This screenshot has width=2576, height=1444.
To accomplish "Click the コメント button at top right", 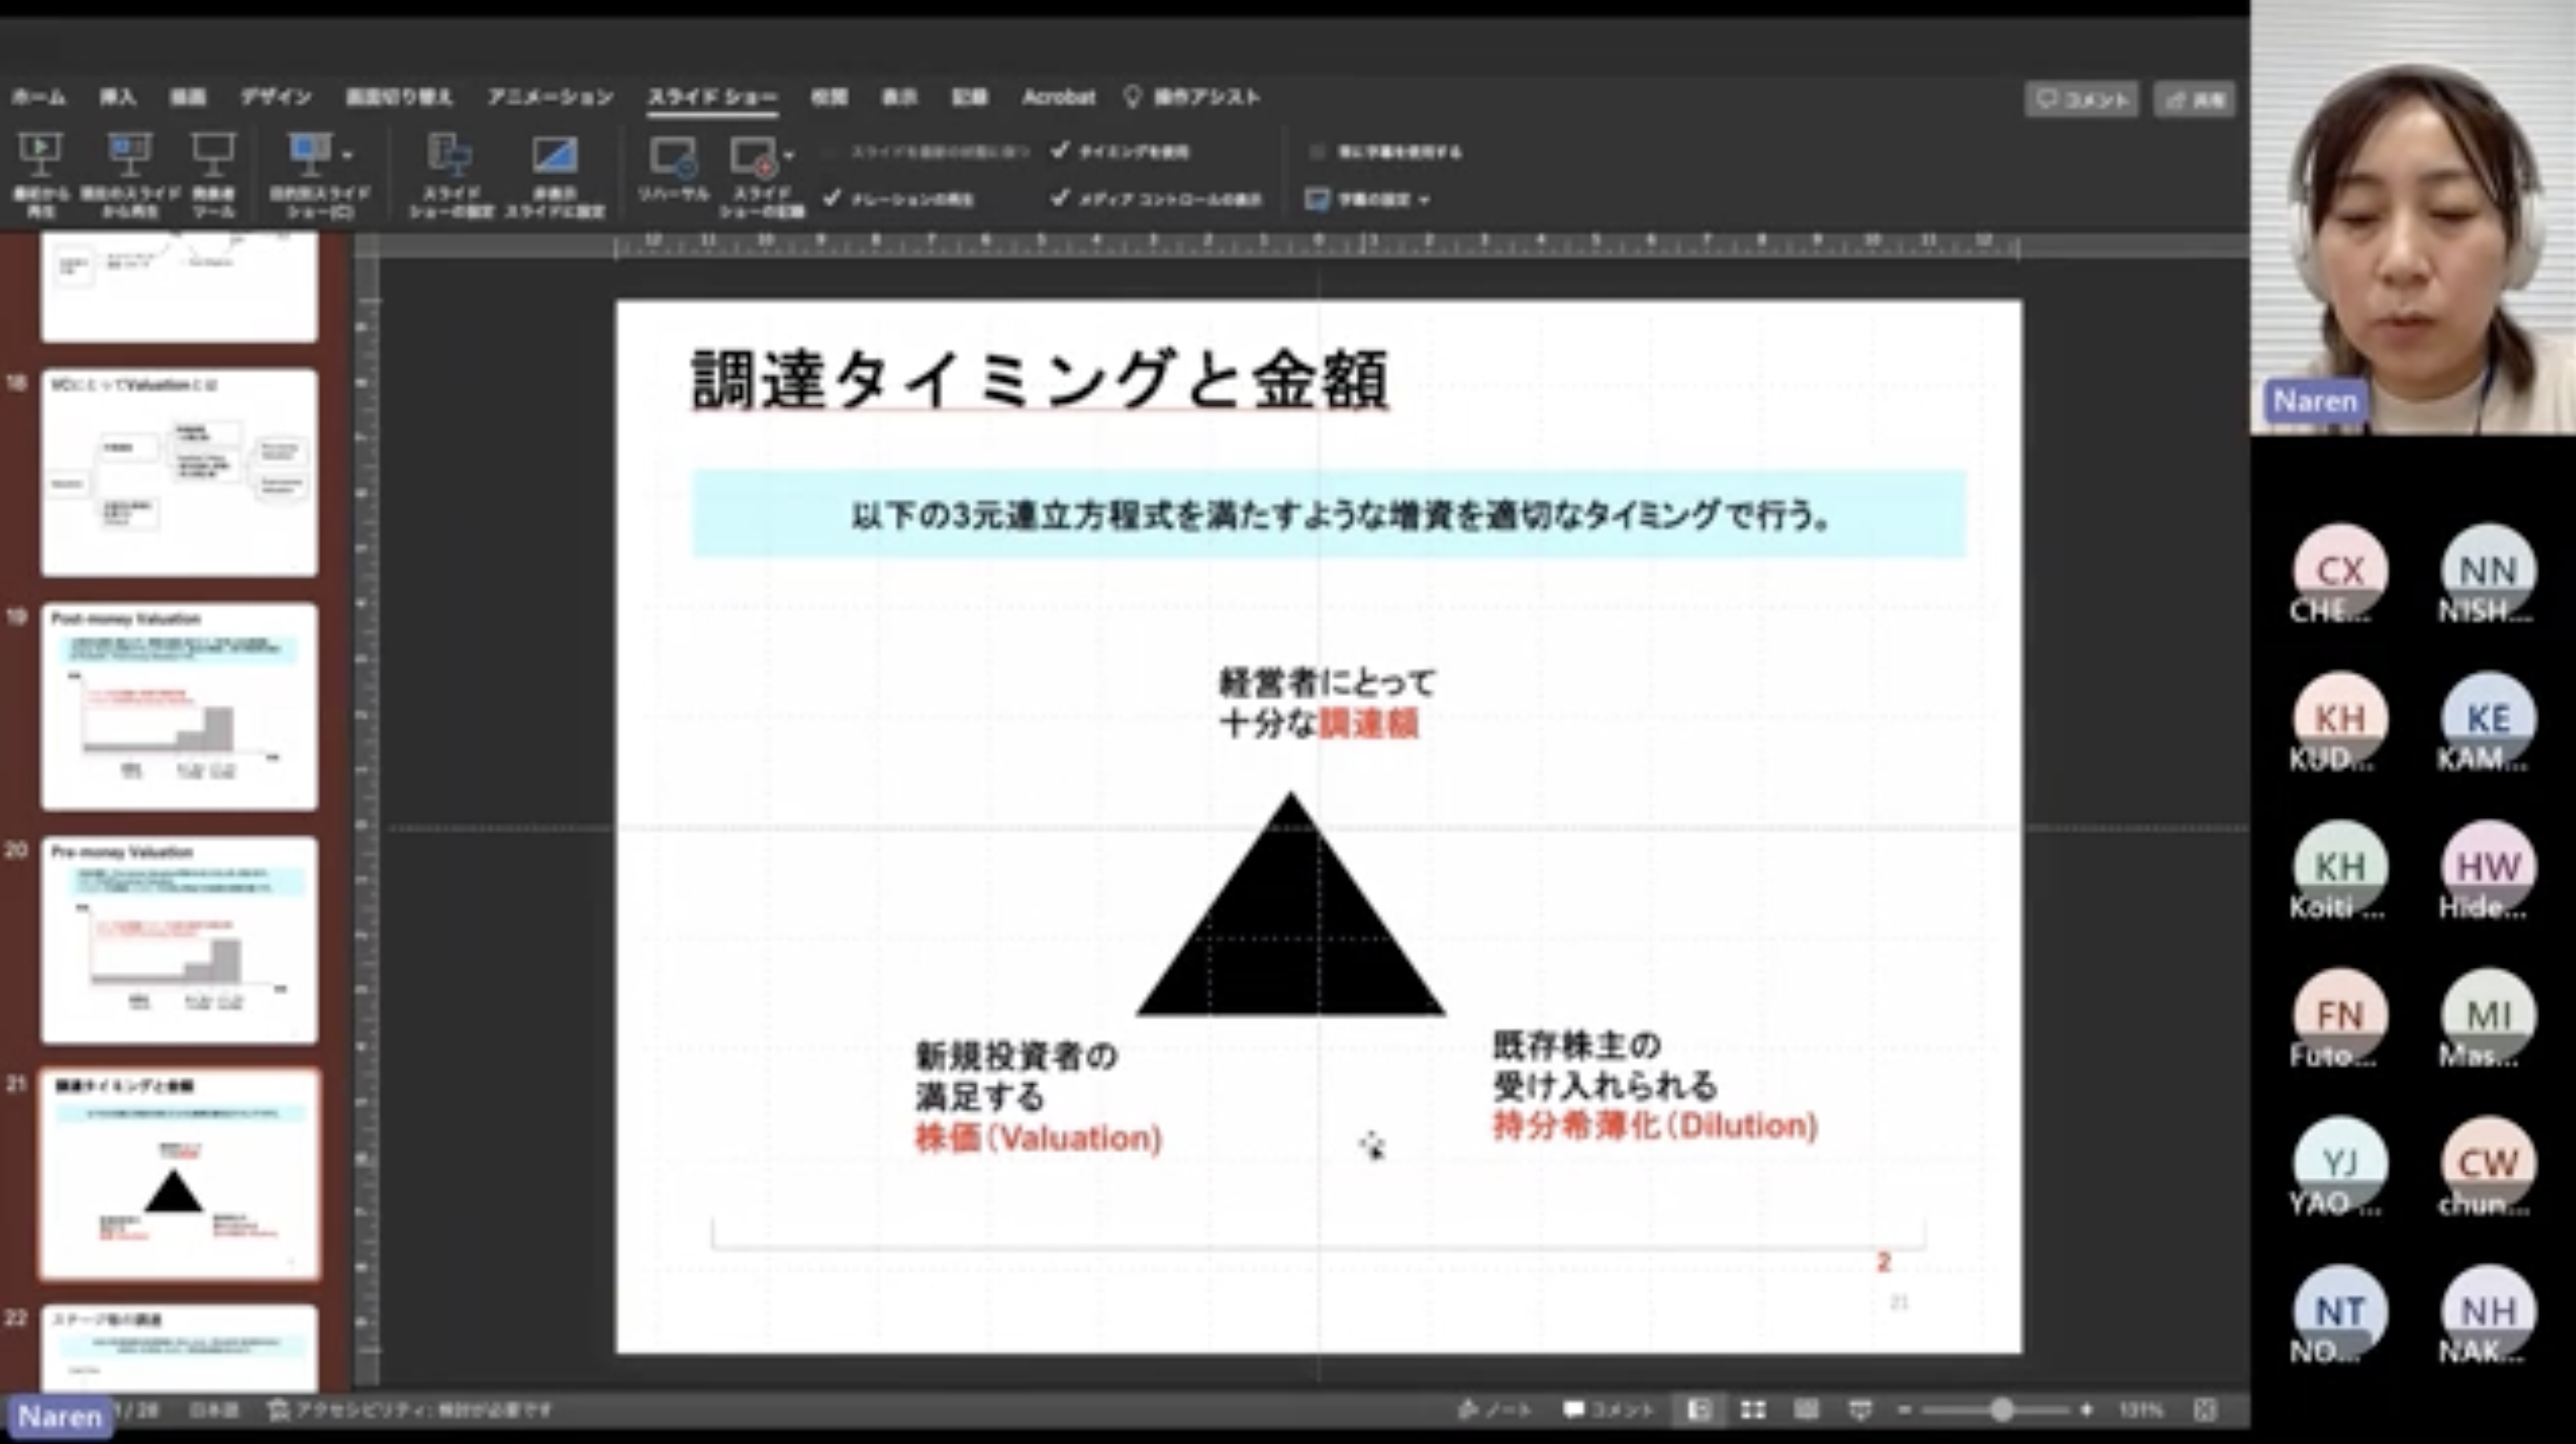I will tap(2082, 99).
